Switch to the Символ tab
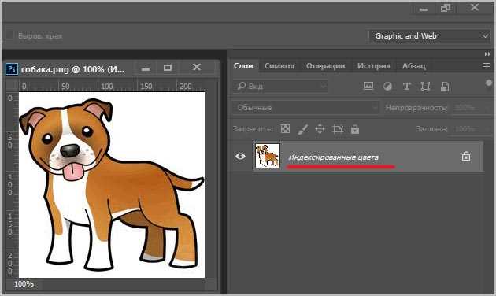The height and width of the screenshot is (296, 496). [x=279, y=66]
